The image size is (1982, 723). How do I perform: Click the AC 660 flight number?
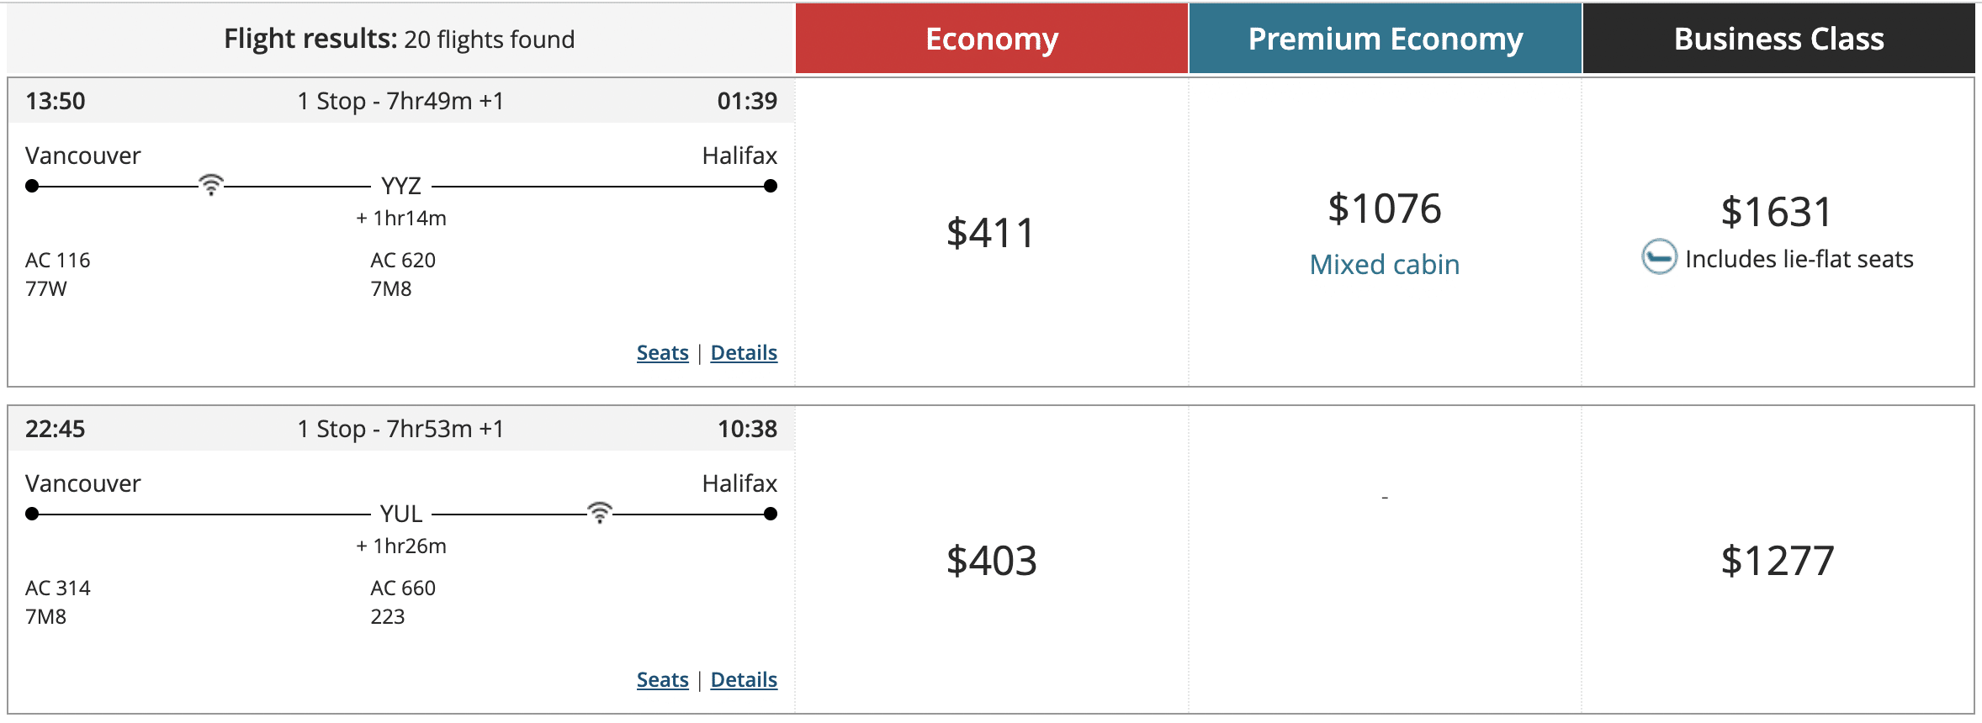403,588
